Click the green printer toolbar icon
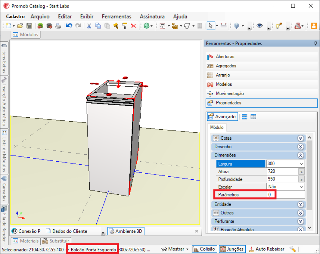The image size is (320, 254). 40,26
